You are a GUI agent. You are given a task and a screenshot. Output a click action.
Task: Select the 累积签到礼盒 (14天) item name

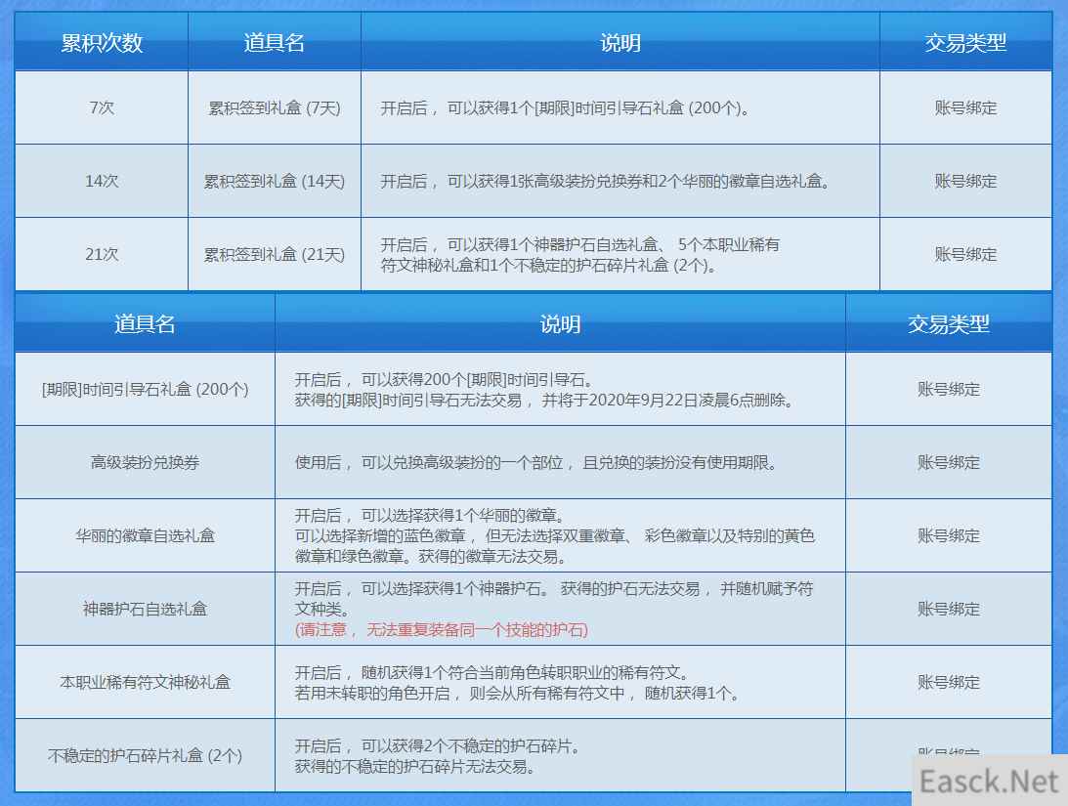click(x=275, y=182)
